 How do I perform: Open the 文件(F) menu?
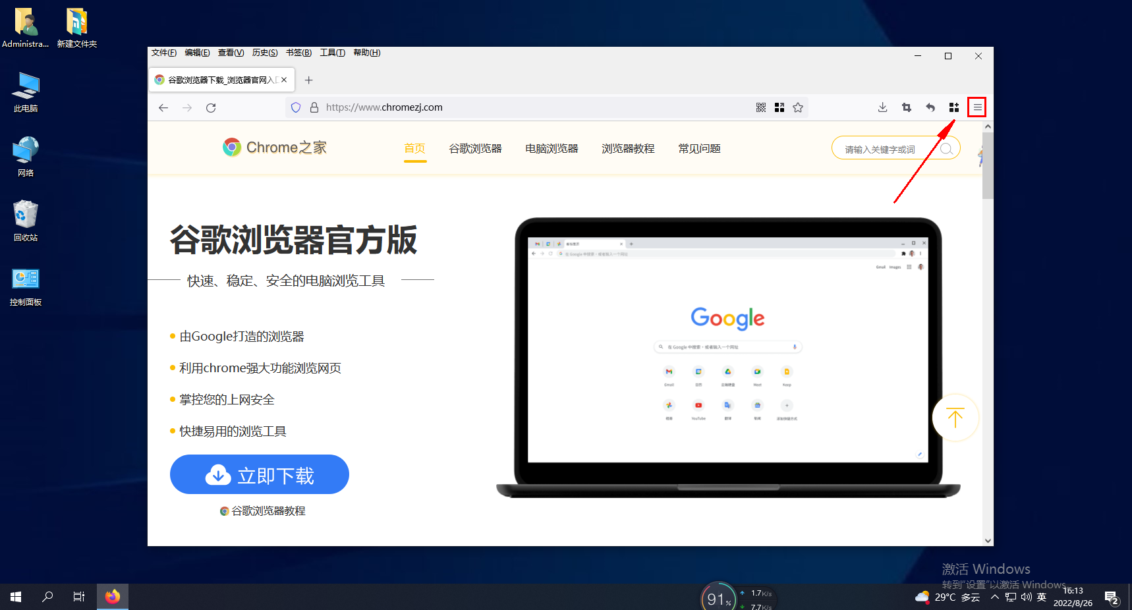click(164, 53)
